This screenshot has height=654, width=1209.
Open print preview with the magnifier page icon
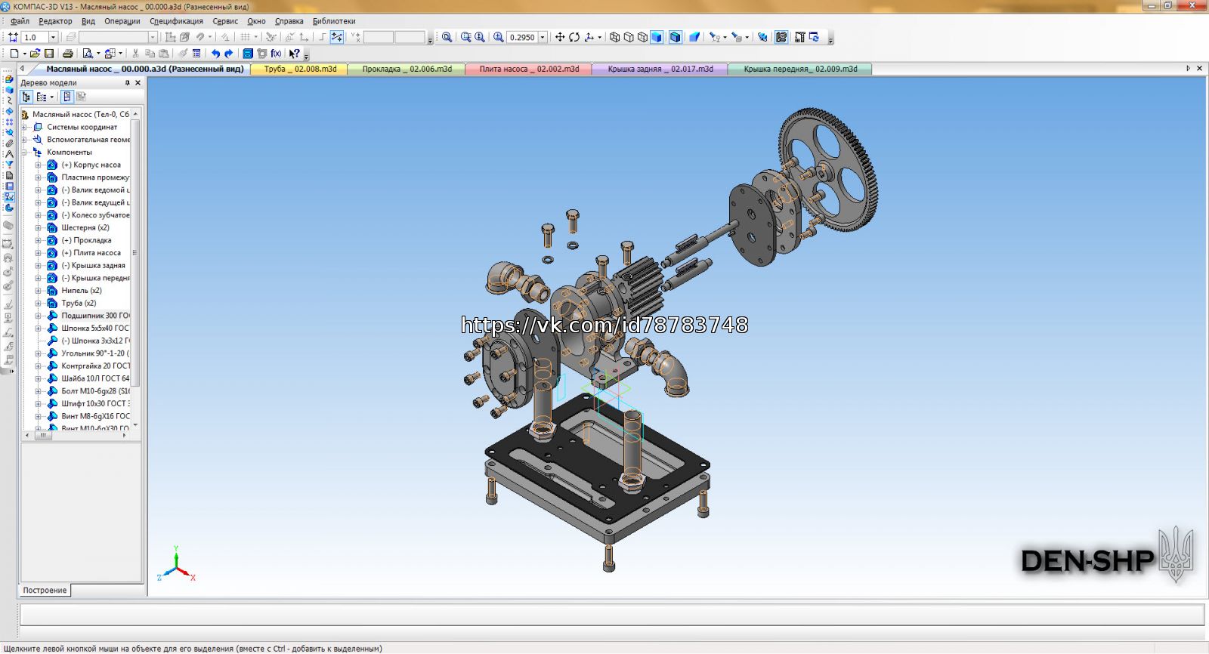[x=88, y=54]
